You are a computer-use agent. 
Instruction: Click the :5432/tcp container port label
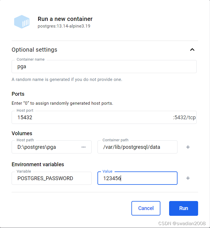(x=184, y=117)
